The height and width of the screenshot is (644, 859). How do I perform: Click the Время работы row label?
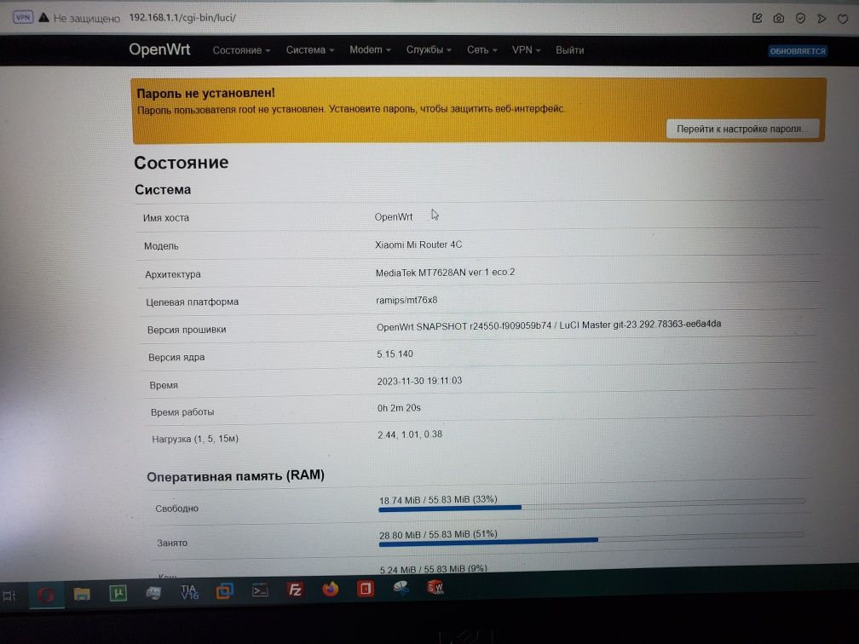click(x=182, y=412)
